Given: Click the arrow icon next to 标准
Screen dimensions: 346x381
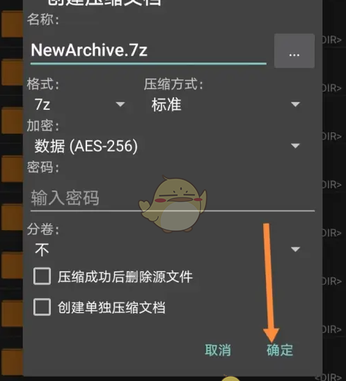Looking at the screenshot, I should pyautogui.click(x=295, y=104).
